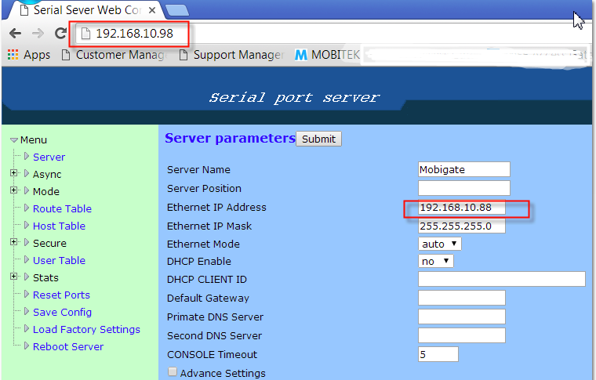Open a new browser tab
The image size is (596, 380).
click(x=177, y=10)
